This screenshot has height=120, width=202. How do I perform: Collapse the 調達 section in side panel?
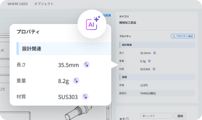tap(157, 77)
